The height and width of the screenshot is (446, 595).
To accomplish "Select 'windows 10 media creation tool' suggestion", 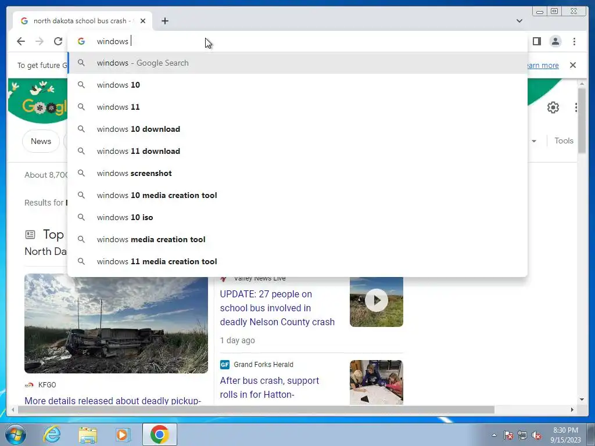I will click(297, 195).
